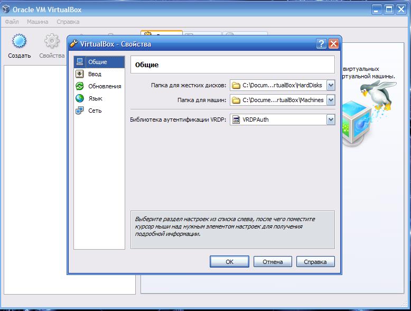Maximize the Oracle VM VirtualBox window
The image size is (411, 311).
tap(389, 10)
